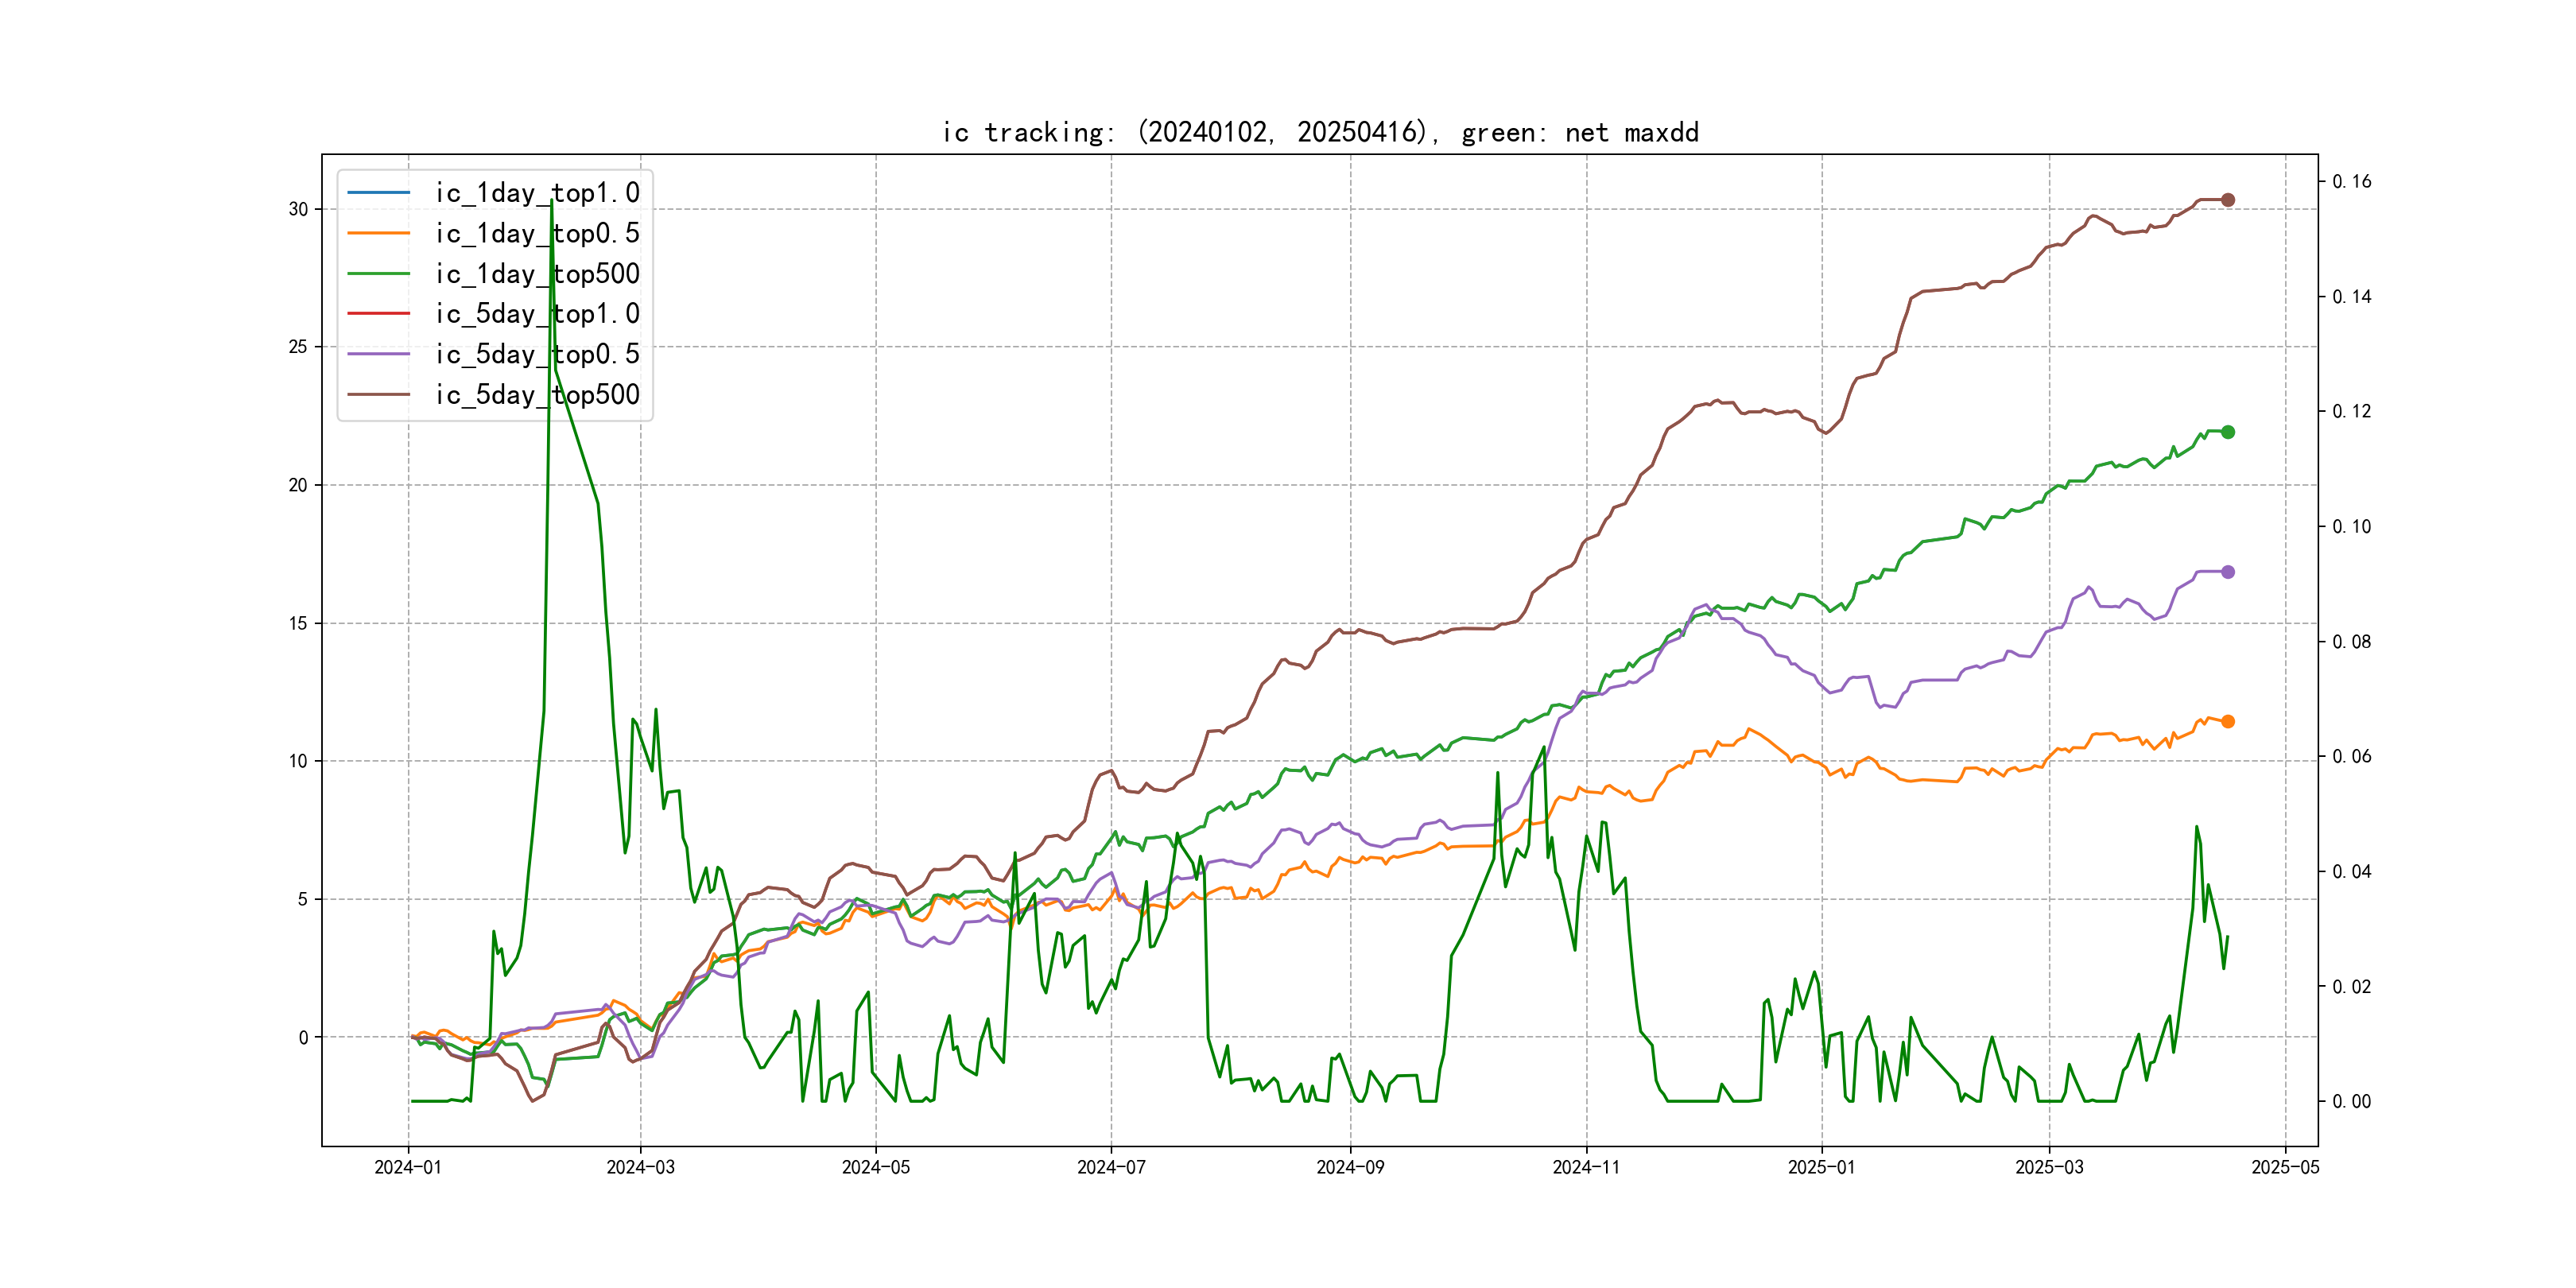
Task: Click the 2024-01 x-axis tick label
Action: pos(408,1167)
